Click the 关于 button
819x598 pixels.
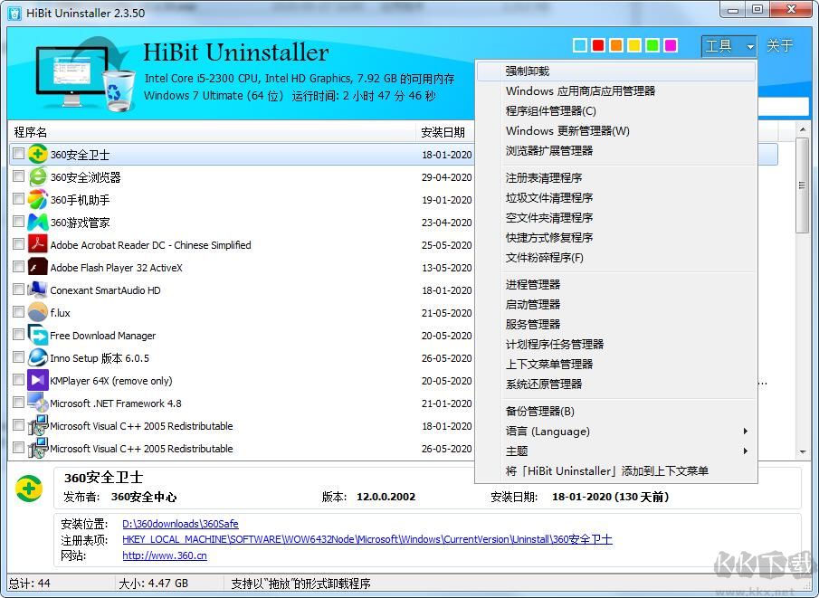[x=780, y=46]
